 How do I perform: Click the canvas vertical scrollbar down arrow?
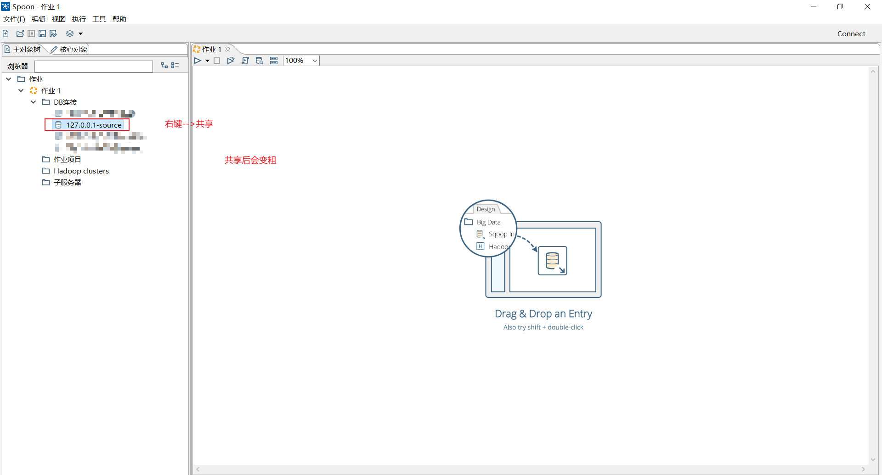point(873,459)
